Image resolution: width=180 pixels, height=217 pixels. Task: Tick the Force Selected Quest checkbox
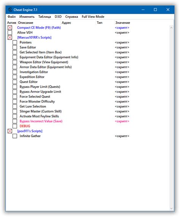[x=15, y=97]
